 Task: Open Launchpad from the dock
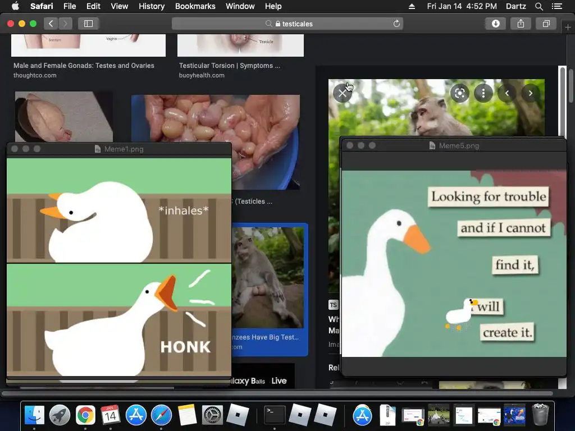point(60,415)
